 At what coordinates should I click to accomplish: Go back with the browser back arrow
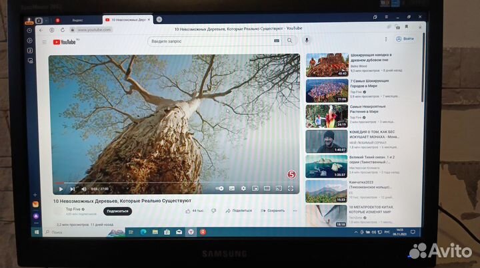click(41, 30)
